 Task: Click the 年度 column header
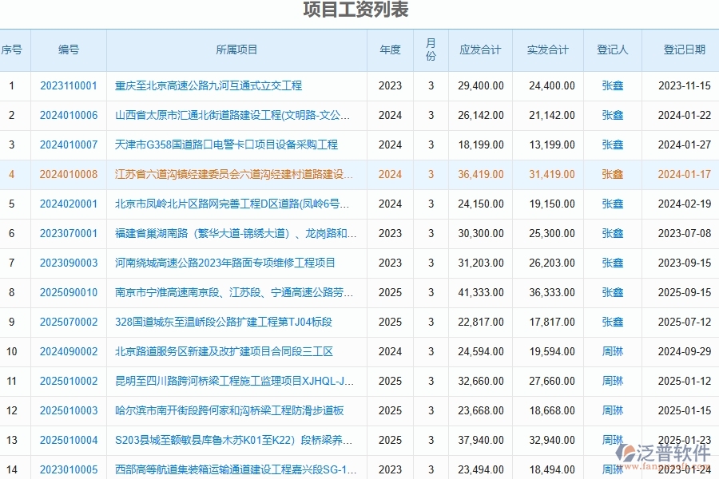click(390, 49)
